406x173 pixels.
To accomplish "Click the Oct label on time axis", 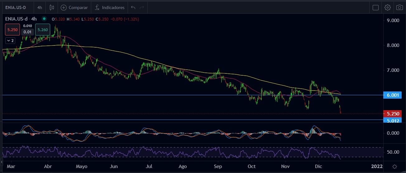I will [252, 166].
